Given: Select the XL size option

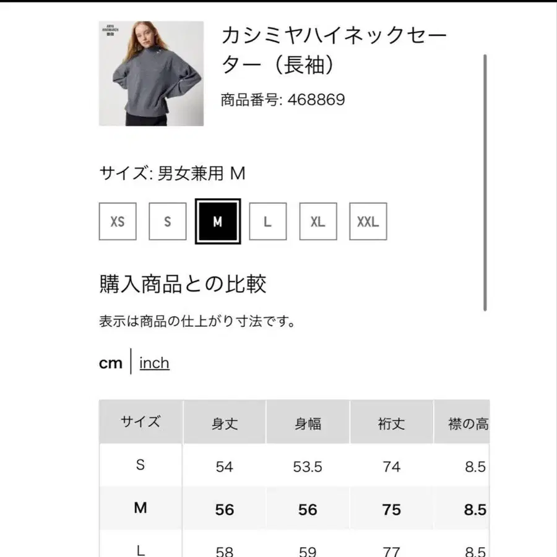Looking at the screenshot, I should [317, 221].
